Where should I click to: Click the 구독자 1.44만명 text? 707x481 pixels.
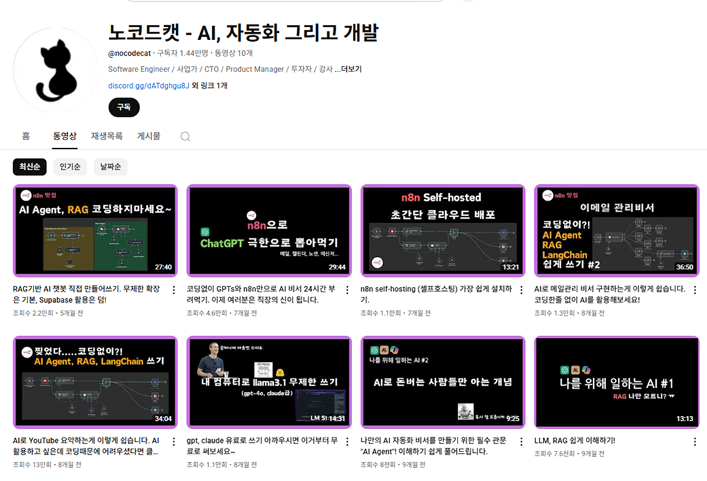point(183,53)
